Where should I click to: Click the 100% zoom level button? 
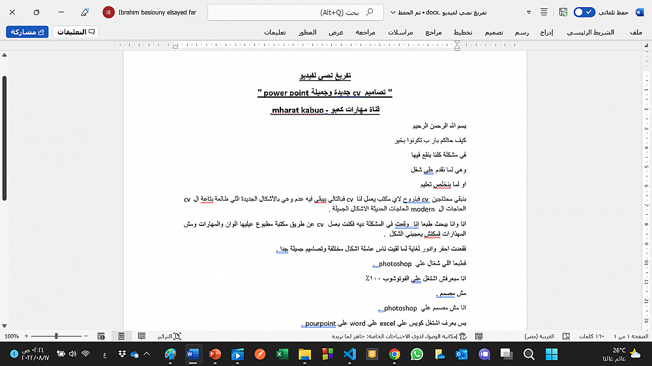[12, 336]
